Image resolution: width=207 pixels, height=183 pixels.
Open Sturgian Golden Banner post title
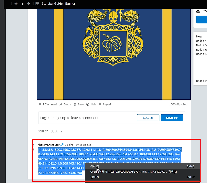point(58,3)
